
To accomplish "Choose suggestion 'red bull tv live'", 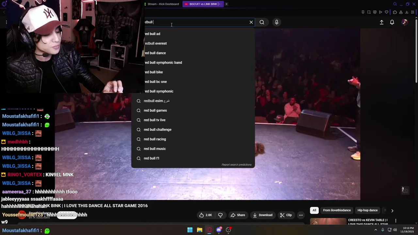I will [193, 120].
